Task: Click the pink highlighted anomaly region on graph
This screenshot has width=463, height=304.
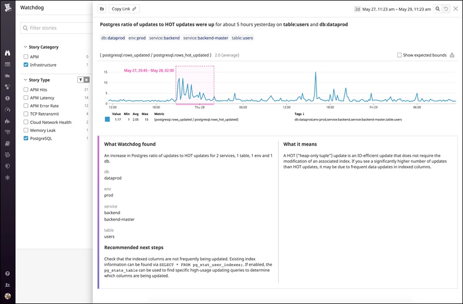Action: pyautogui.click(x=195, y=85)
